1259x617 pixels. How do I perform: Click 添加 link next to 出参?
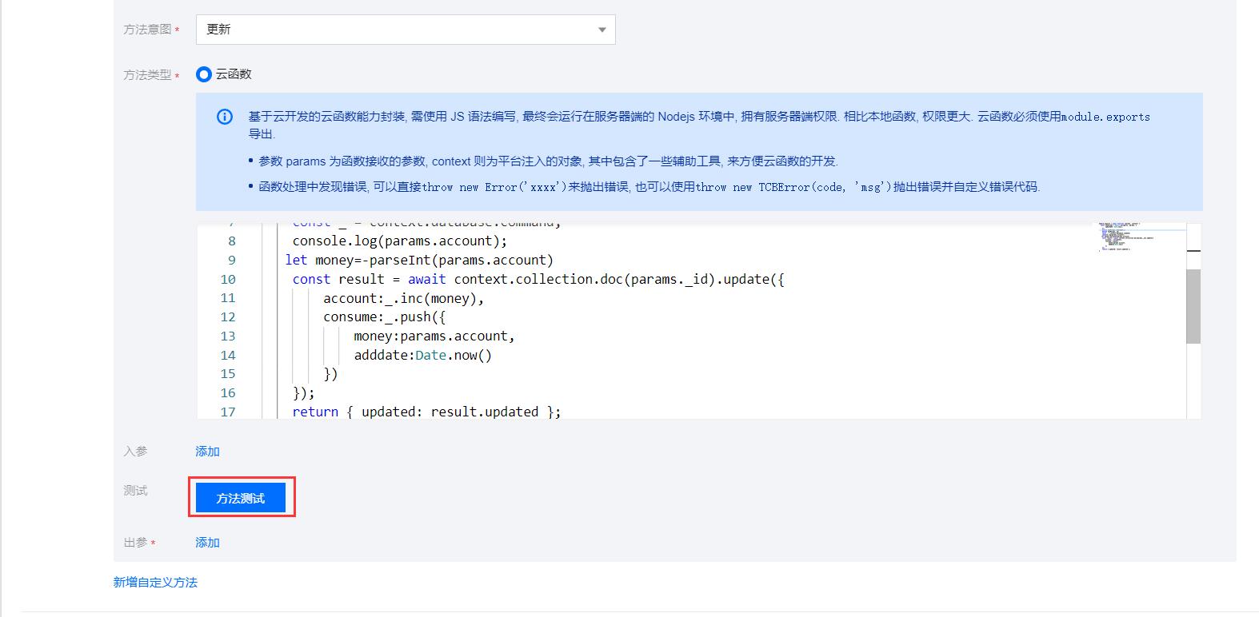[x=207, y=543]
